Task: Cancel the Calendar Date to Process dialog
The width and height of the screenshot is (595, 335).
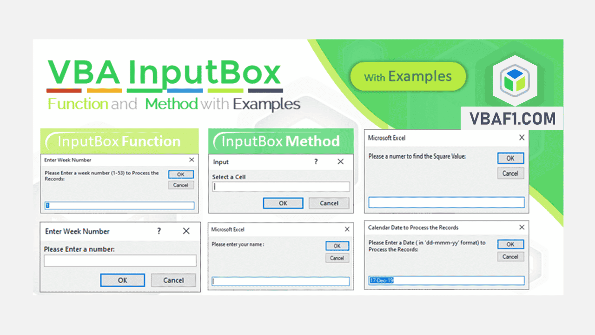Action: 510,256
